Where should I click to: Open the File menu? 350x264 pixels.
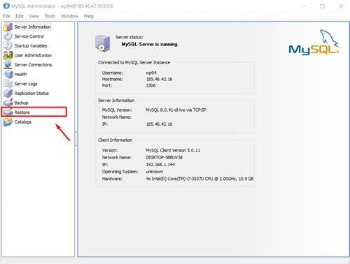pyautogui.click(x=6, y=16)
